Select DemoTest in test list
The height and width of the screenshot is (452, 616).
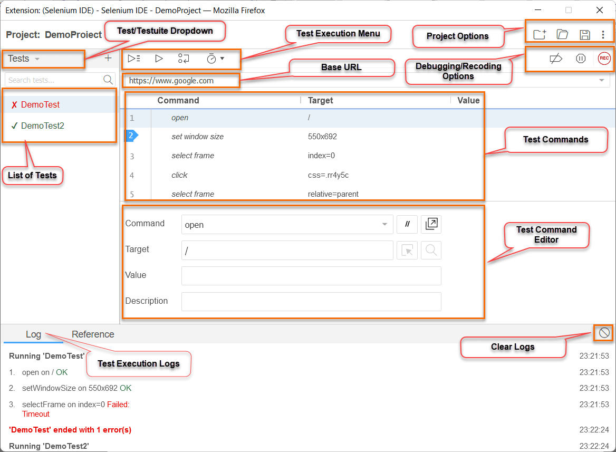(60, 104)
